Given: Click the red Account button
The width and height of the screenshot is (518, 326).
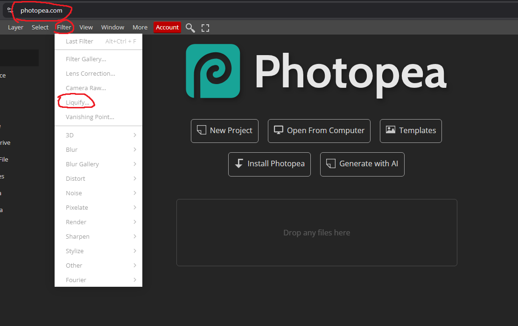Looking at the screenshot, I should tap(167, 28).
